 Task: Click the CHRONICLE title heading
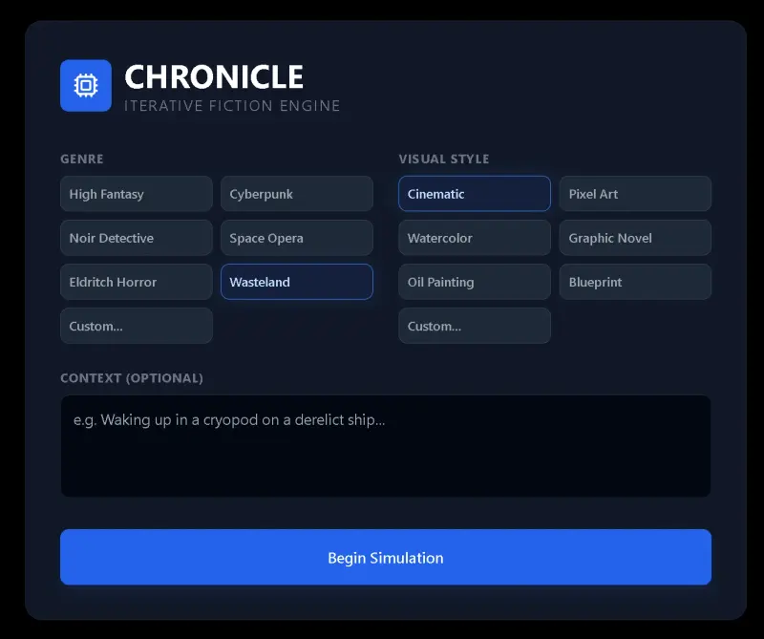coord(214,77)
